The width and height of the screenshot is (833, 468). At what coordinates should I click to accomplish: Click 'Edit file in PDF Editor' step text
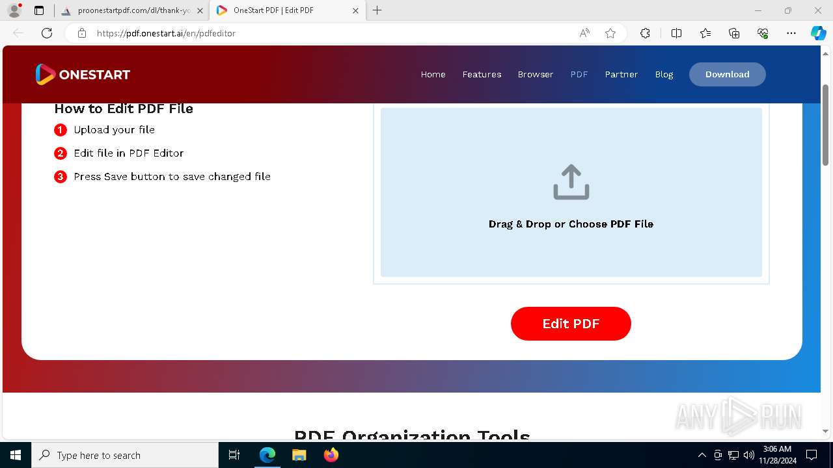pos(129,153)
